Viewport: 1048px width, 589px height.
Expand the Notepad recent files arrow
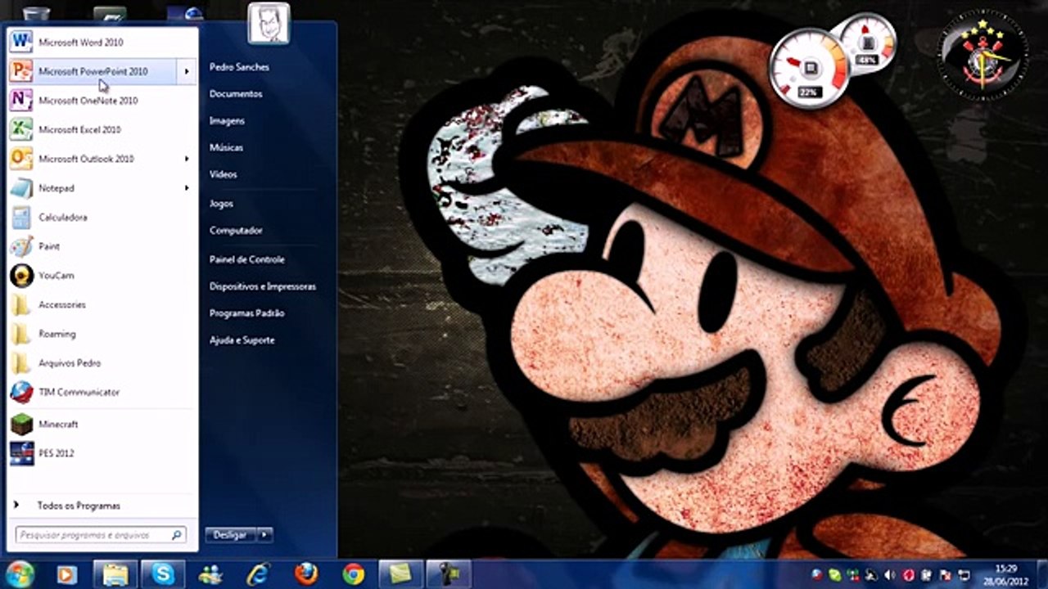[187, 188]
